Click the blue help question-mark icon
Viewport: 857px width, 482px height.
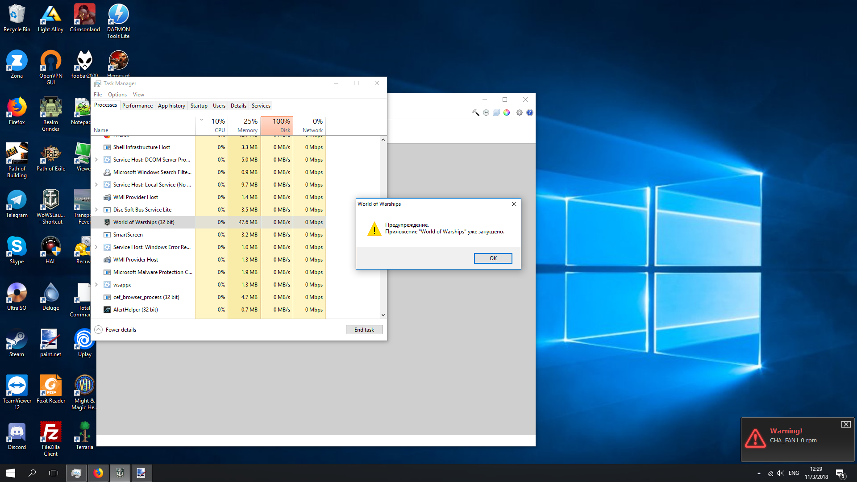tap(530, 112)
